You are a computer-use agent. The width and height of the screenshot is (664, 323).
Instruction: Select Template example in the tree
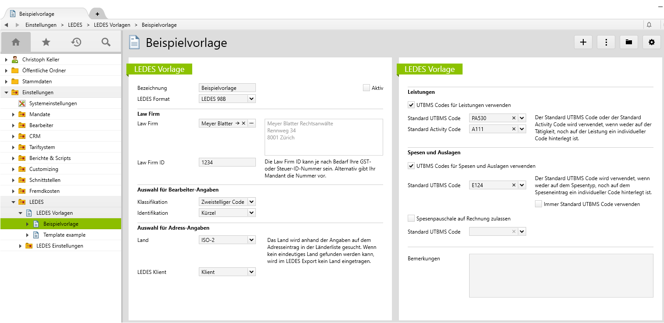[x=64, y=235]
